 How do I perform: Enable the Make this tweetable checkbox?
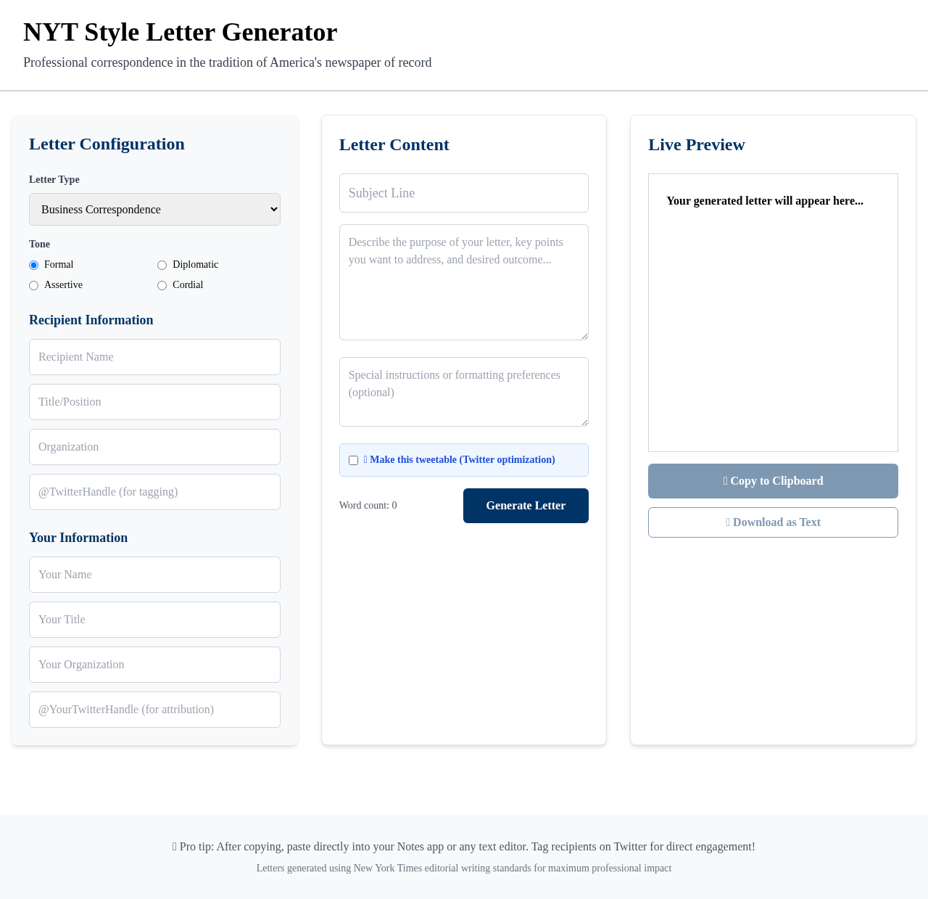[354, 459]
